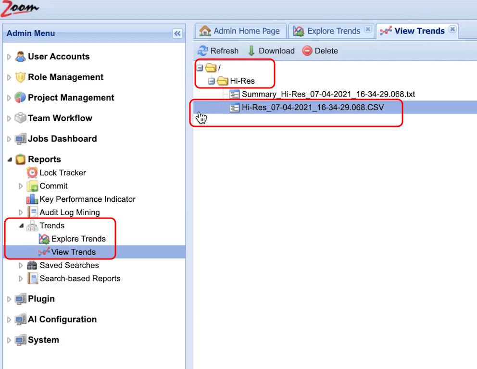477x369 pixels.
Task: Click the Delete button label
Action: click(x=326, y=51)
